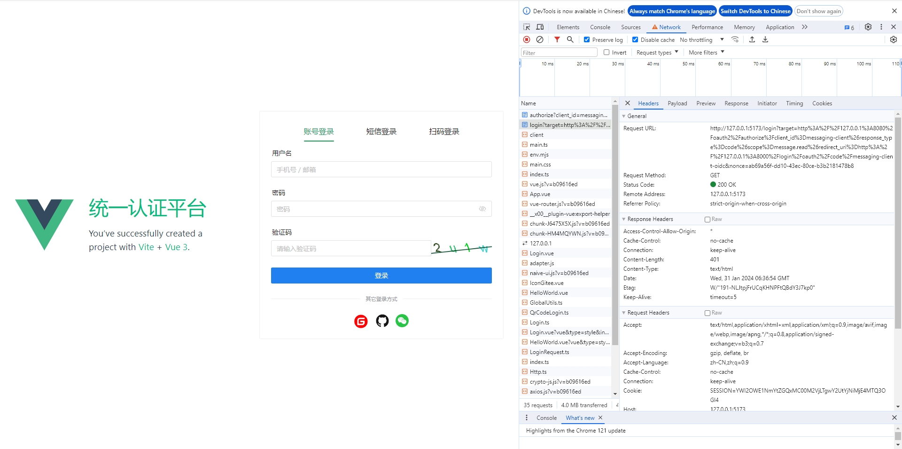Click the import HAR upload icon
This screenshot has height=449, width=902.
point(752,40)
